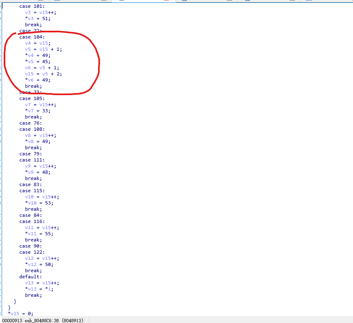Viewport: 353px width, 323px height.
Task: Click the 'case 108:' label
Action: click(32, 129)
